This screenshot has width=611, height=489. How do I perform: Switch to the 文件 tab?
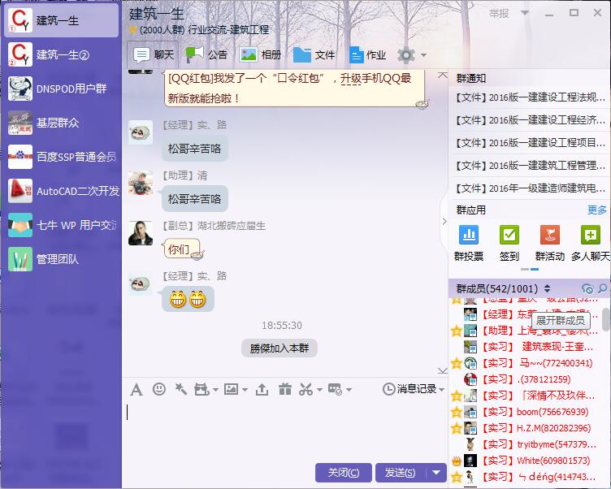314,54
